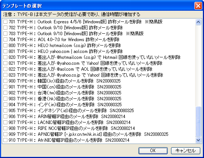Toggle the 704 AOL 4.0-7.0 checkbox
Image resolution: width=204 pixels, height=158 pixels.
(x=5, y=39)
